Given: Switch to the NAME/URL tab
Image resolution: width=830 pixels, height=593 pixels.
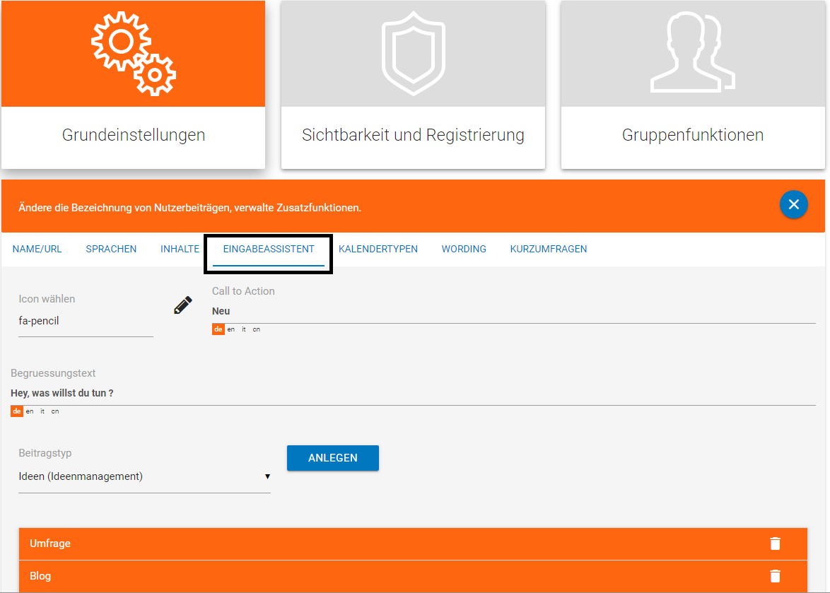Looking at the screenshot, I should (37, 249).
